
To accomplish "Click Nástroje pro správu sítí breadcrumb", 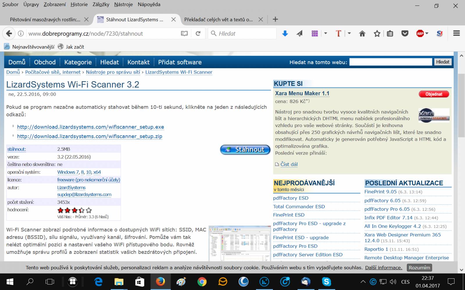I will (113, 72).
